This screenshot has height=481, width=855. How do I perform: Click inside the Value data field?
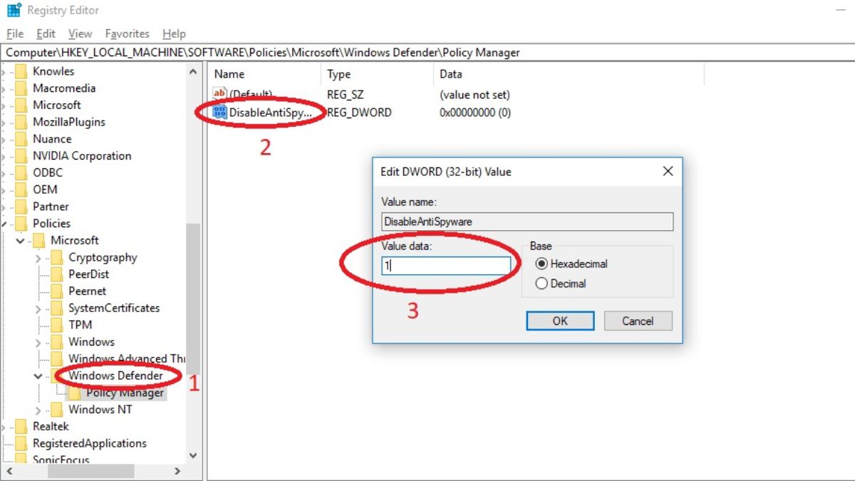[x=446, y=266]
